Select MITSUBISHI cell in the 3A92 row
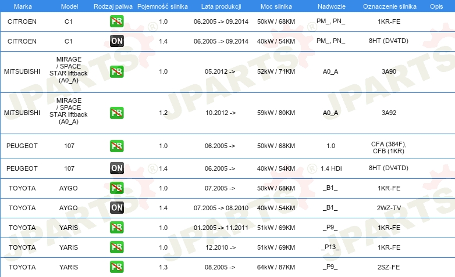455x277 pixels. coord(22,113)
